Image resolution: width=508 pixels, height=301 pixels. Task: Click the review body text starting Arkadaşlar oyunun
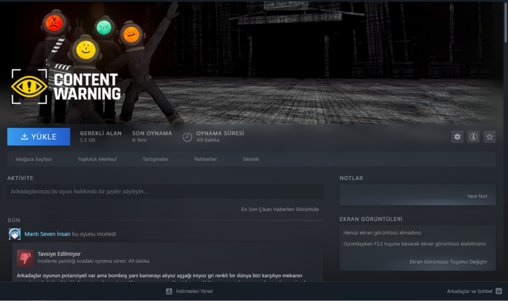(159, 276)
